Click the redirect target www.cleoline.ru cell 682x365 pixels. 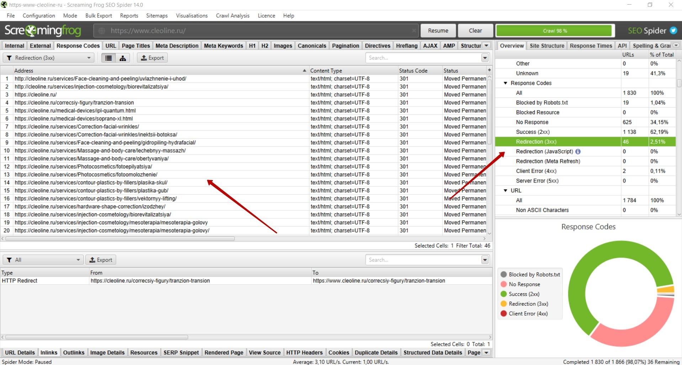402,281
